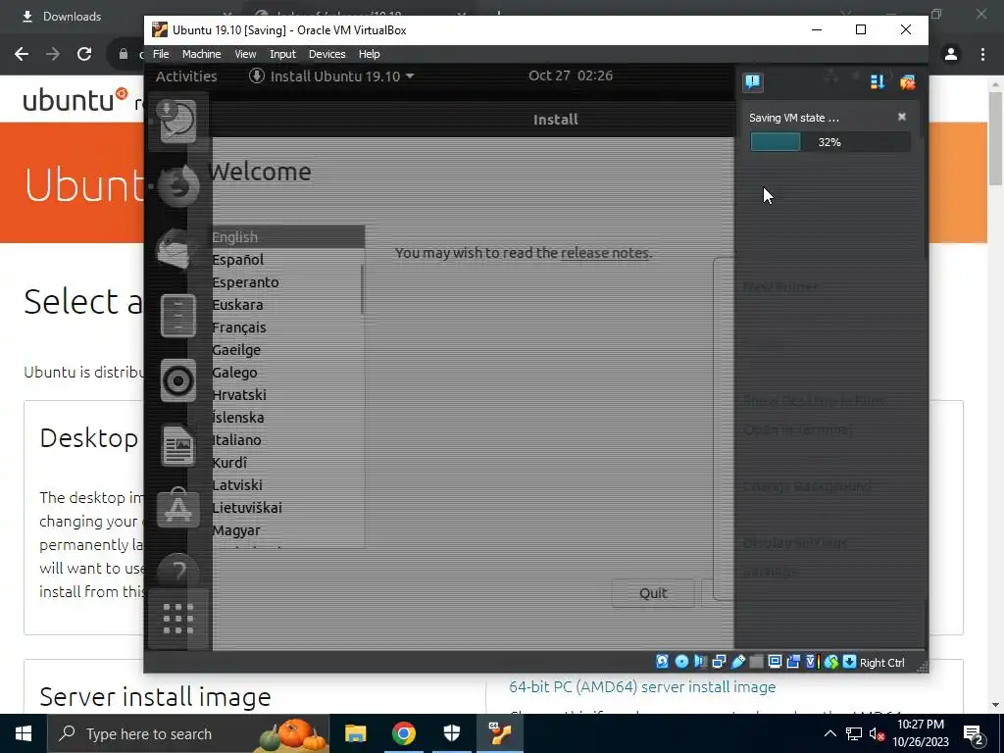
Task: Click the delete all notifications icon
Action: pos(907,82)
